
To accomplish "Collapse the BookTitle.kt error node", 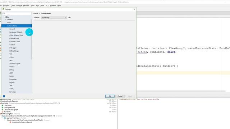I will [5, 120].
